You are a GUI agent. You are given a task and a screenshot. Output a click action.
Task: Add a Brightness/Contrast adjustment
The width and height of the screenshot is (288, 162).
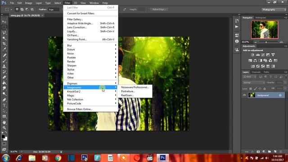click(x=252, y=55)
